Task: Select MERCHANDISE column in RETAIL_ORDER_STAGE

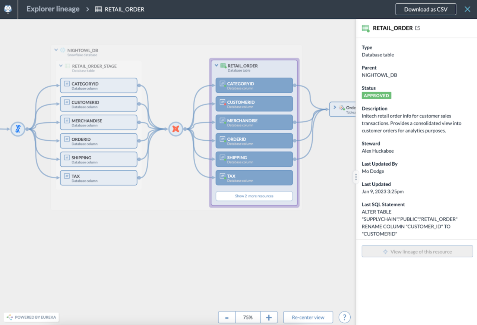Action: click(99, 122)
